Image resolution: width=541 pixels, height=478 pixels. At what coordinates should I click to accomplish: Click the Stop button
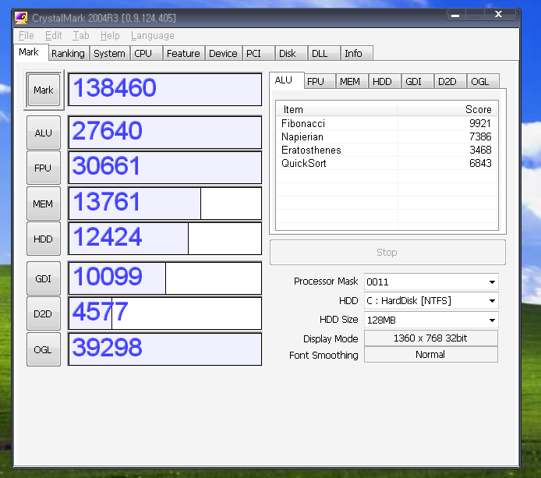[387, 253]
